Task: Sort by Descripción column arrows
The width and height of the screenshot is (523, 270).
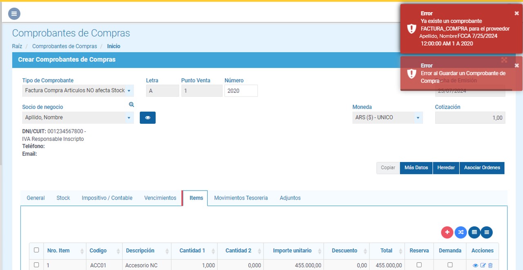Action: pos(167,251)
